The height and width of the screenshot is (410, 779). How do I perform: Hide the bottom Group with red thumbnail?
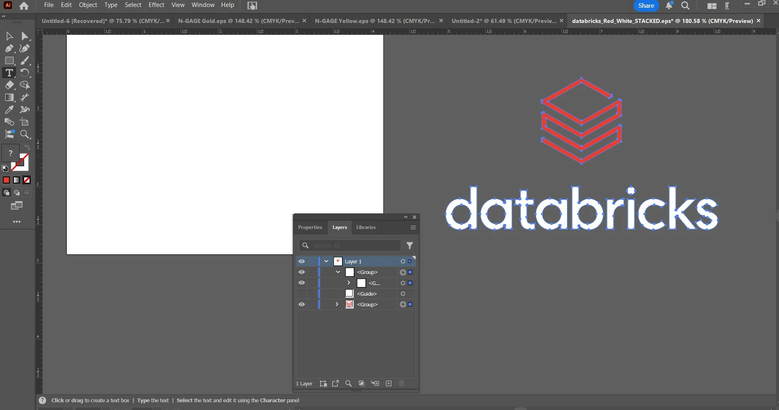click(301, 304)
